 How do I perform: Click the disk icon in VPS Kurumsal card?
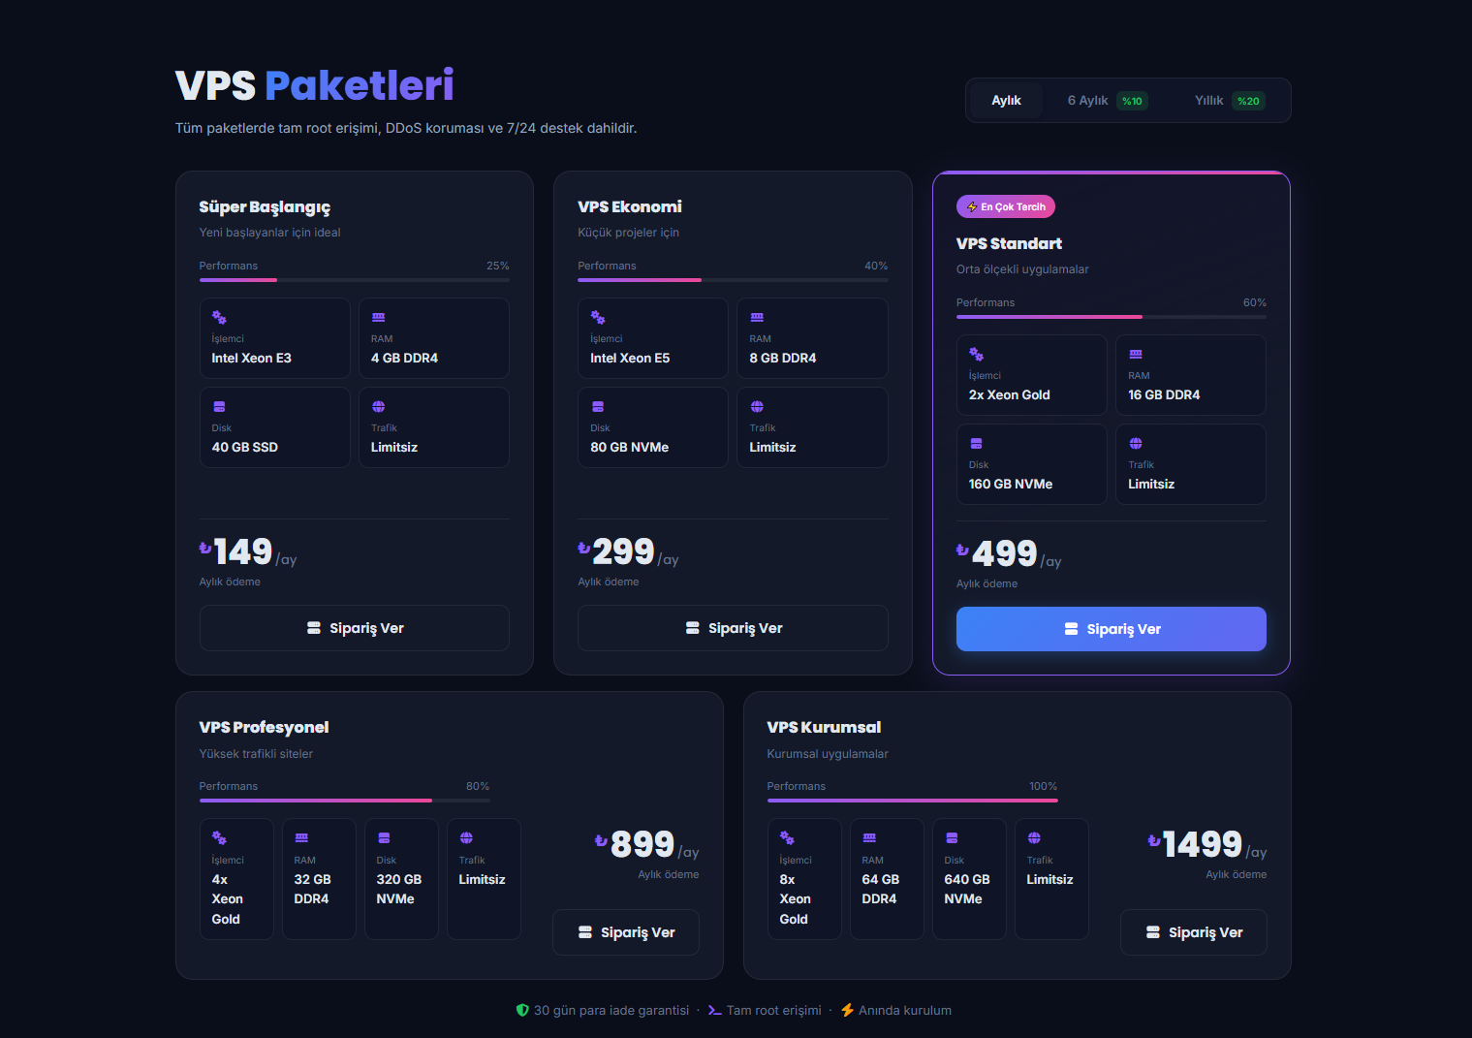tap(952, 838)
